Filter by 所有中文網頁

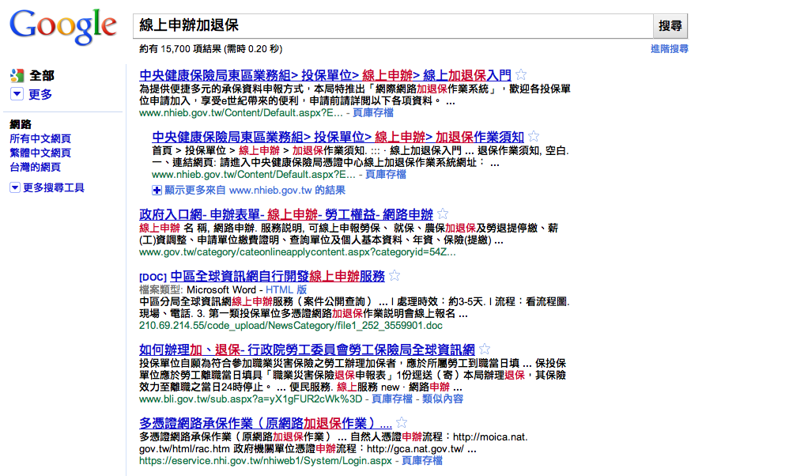click(40, 138)
